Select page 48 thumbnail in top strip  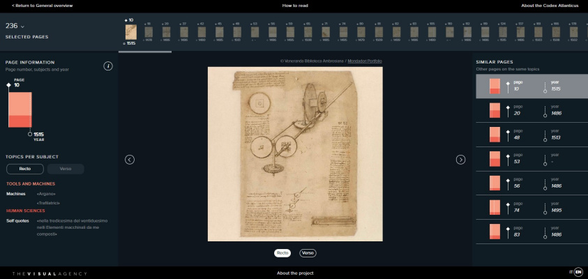click(237, 32)
